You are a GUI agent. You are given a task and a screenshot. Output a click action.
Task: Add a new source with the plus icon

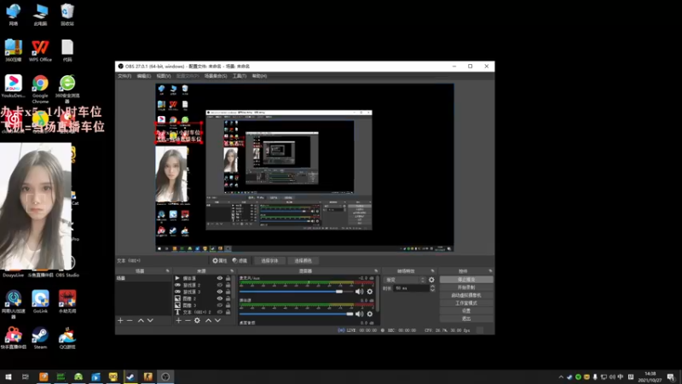178,321
